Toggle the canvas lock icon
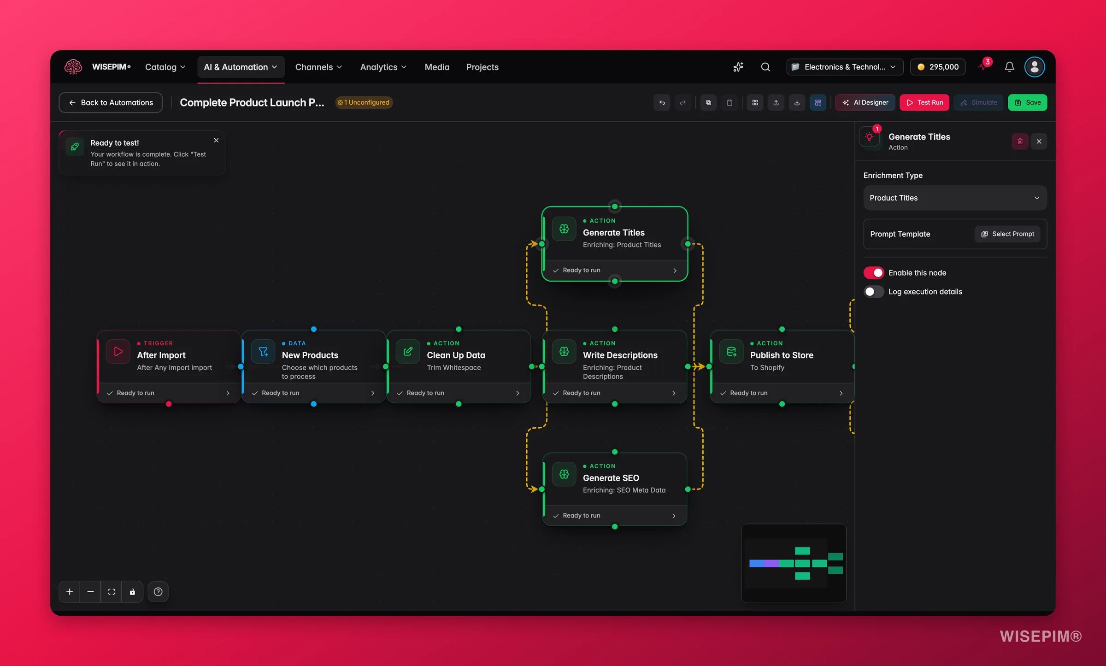The width and height of the screenshot is (1106, 666). click(132, 592)
